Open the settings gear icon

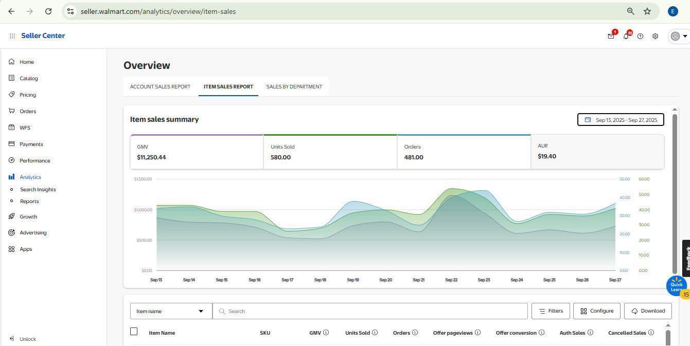coord(655,37)
